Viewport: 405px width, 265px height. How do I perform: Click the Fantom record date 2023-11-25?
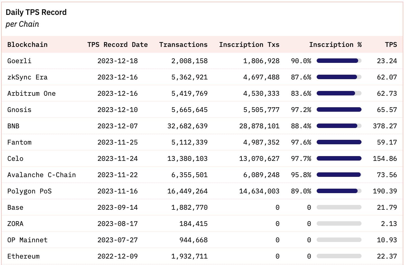pyautogui.click(x=117, y=142)
